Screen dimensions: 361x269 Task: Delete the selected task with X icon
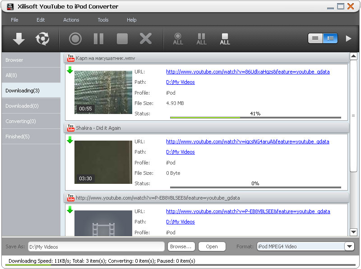146,39
